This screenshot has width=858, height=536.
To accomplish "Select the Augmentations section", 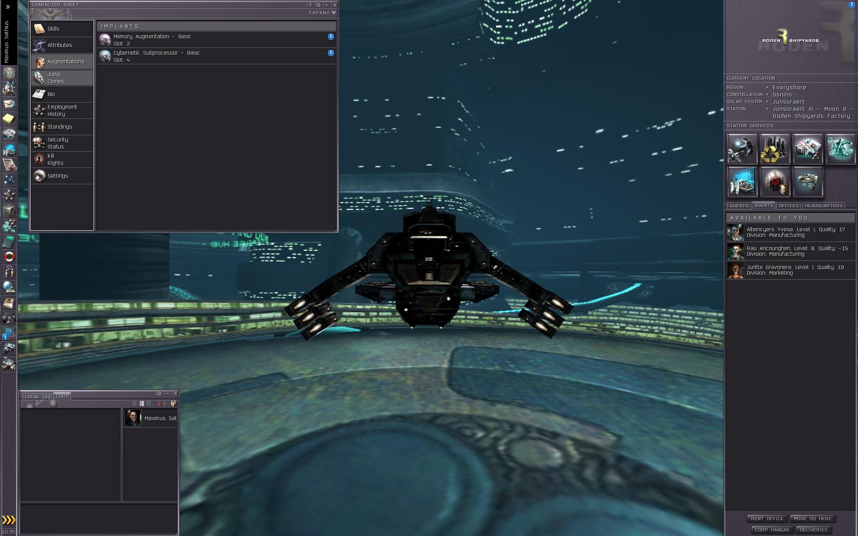I will point(62,61).
